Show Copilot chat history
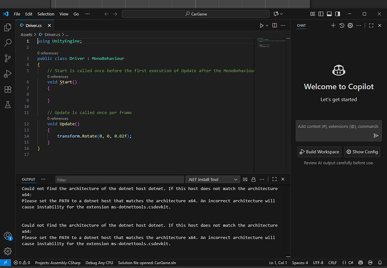Viewport: 387px width, 268px height. click(x=342, y=25)
